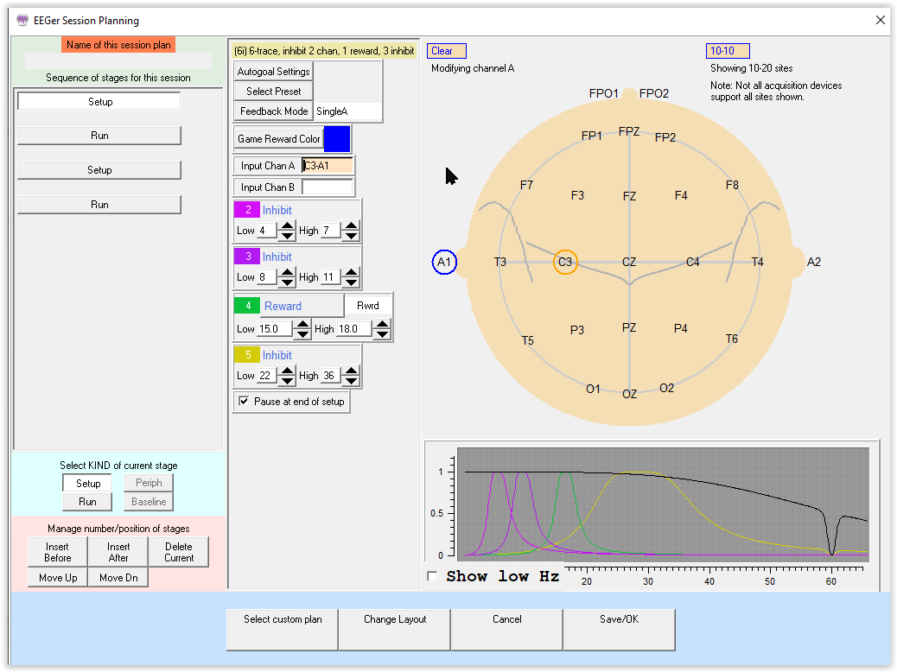Select yellow trace 5 color box
The width and height of the screenshot is (897, 672).
pos(247,355)
